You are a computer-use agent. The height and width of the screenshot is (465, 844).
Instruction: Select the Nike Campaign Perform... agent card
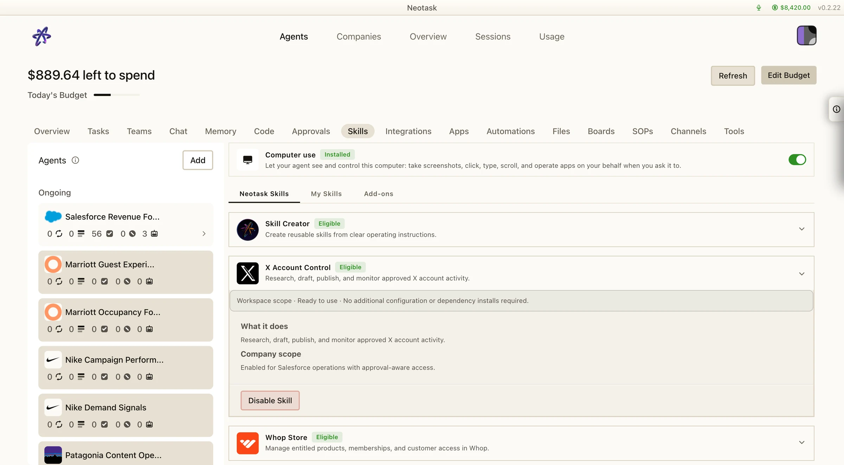126,368
